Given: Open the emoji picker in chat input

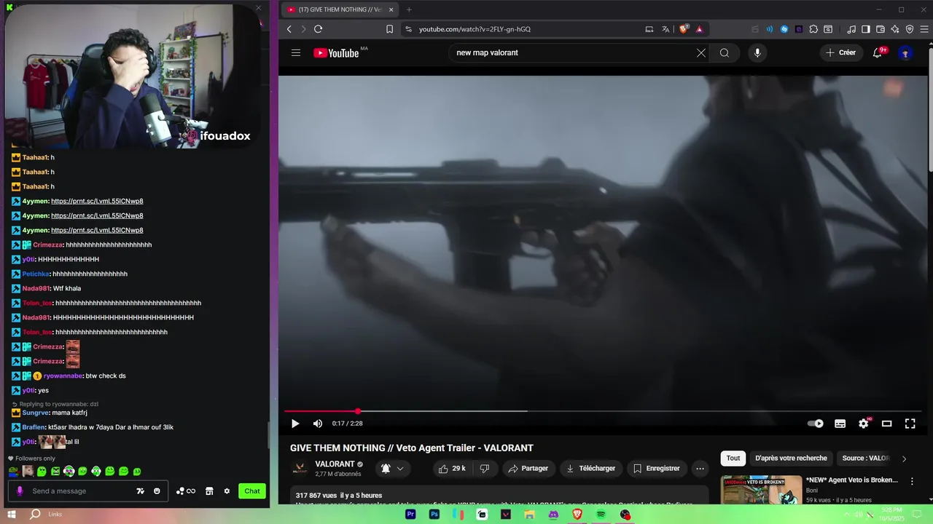Looking at the screenshot, I should click(x=157, y=491).
